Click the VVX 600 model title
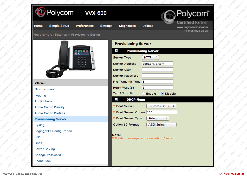 pyautogui.click(x=96, y=13)
